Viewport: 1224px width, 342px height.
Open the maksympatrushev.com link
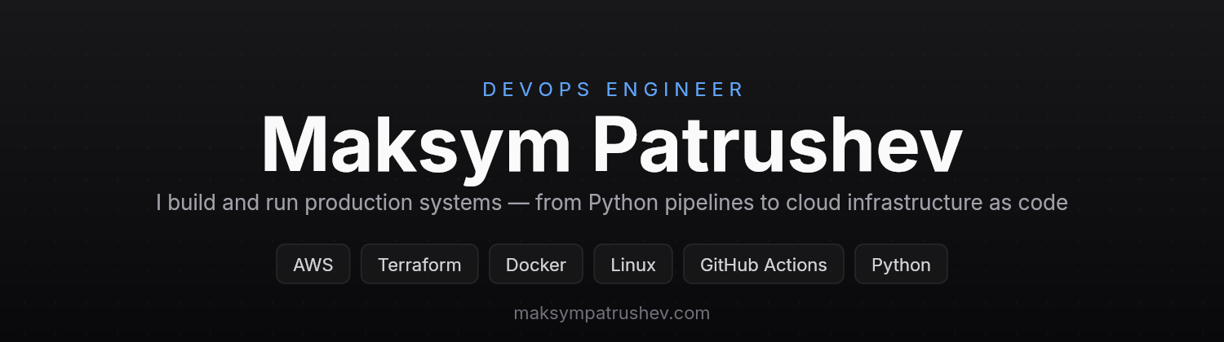[x=612, y=313]
